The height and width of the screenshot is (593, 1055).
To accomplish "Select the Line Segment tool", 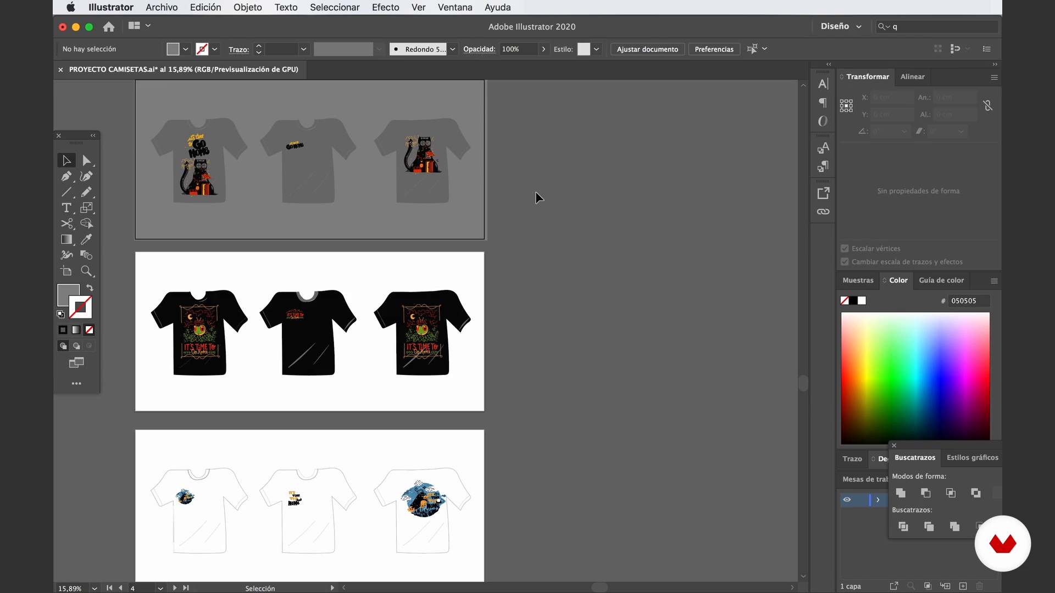I will coord(66,192).
